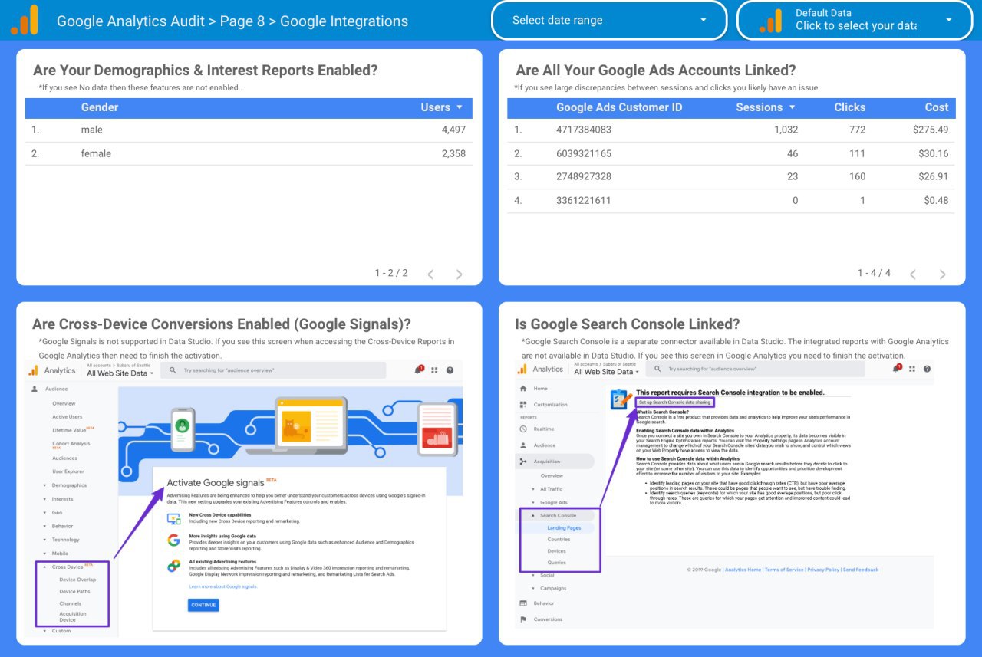Click the Audience person icon in Google signals image
The width and height of the screenshot is (982, 657).
click(x=34, y=389)
